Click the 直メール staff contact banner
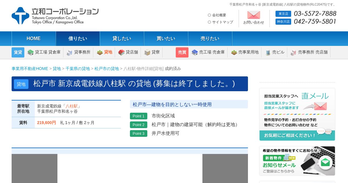348x183 pixels. click(297, 114)
